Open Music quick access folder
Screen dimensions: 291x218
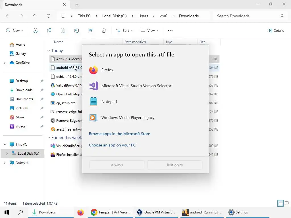(20, 117)
